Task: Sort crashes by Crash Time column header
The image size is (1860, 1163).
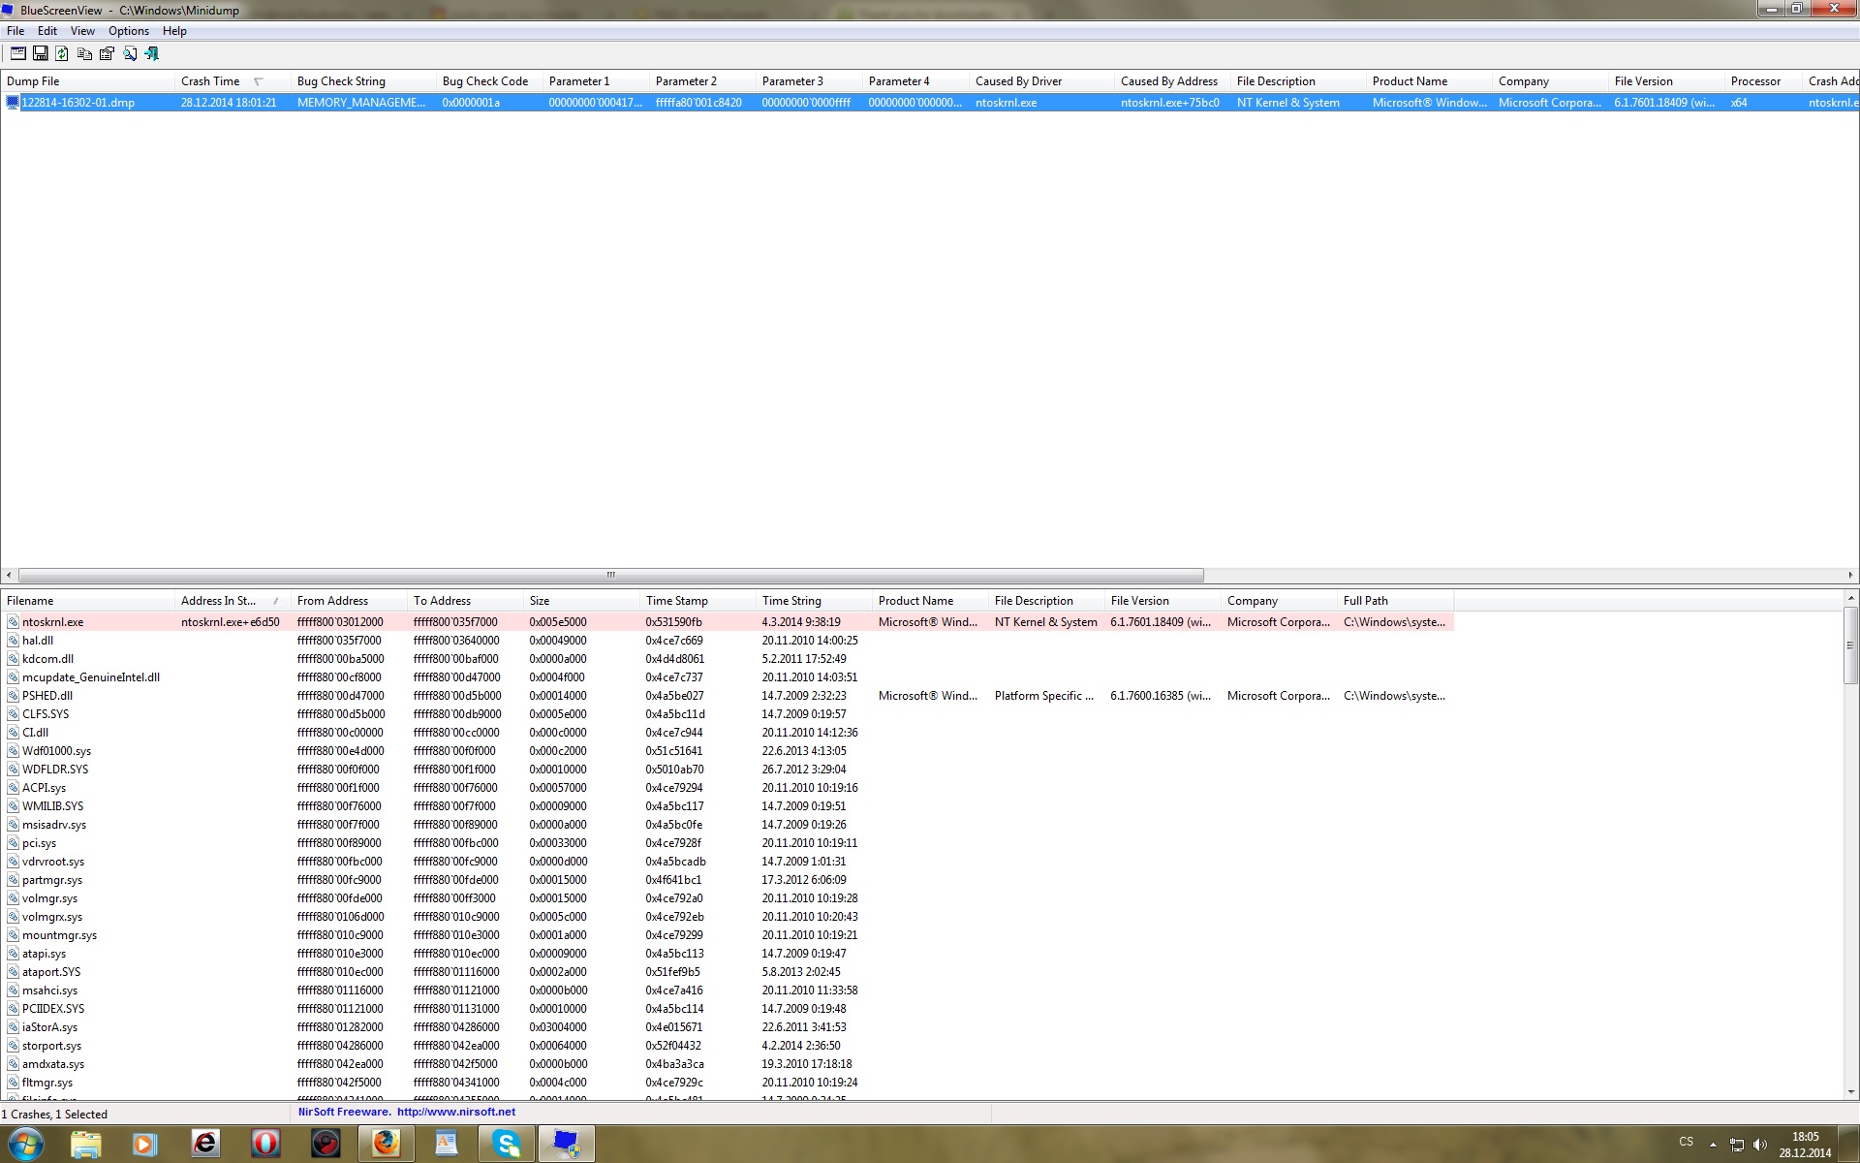Action: click(210, 81)
